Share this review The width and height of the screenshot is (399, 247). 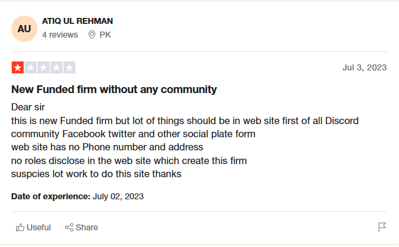pyautogui.click(x=82, y=227)
